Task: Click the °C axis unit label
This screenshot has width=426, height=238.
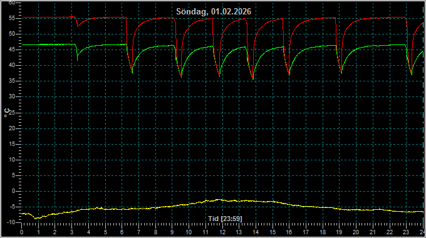Action: click(x=7, y=113)
